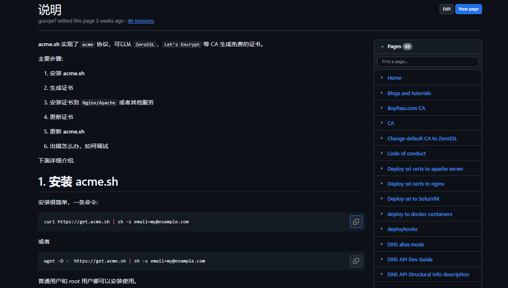Click the 69 pages count badge
The height and width of the screenshot is (288, 508).
407,47
